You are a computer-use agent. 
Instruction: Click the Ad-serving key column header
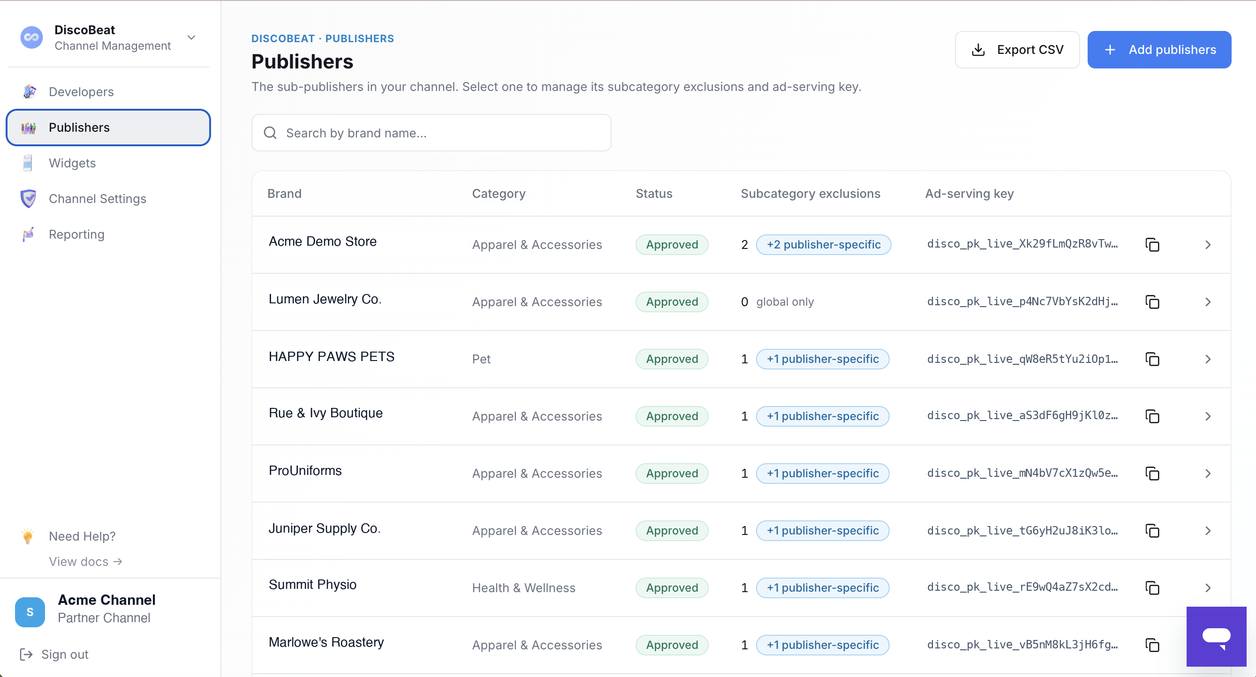click(x=969, y=194)
